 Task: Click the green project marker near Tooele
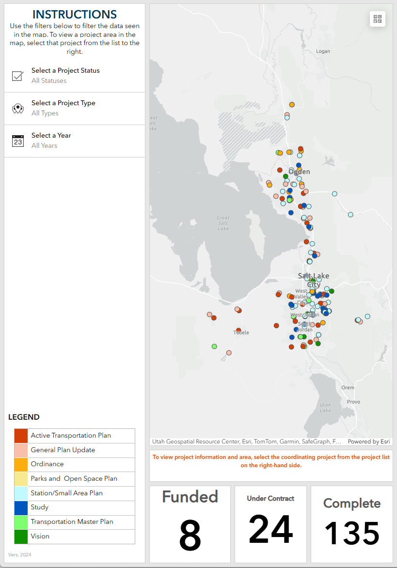tap(214, 346)
